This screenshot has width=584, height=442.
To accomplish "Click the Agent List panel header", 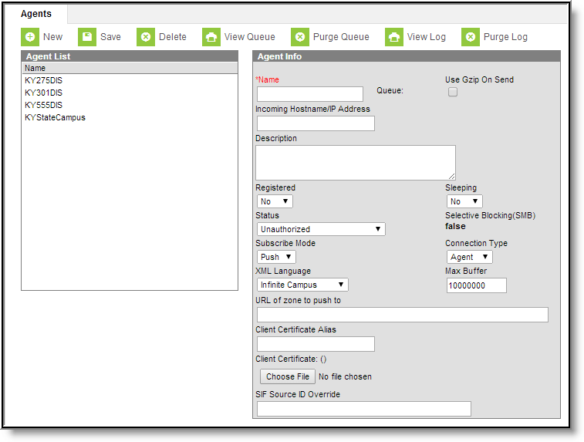I will [x=130, y=56].
